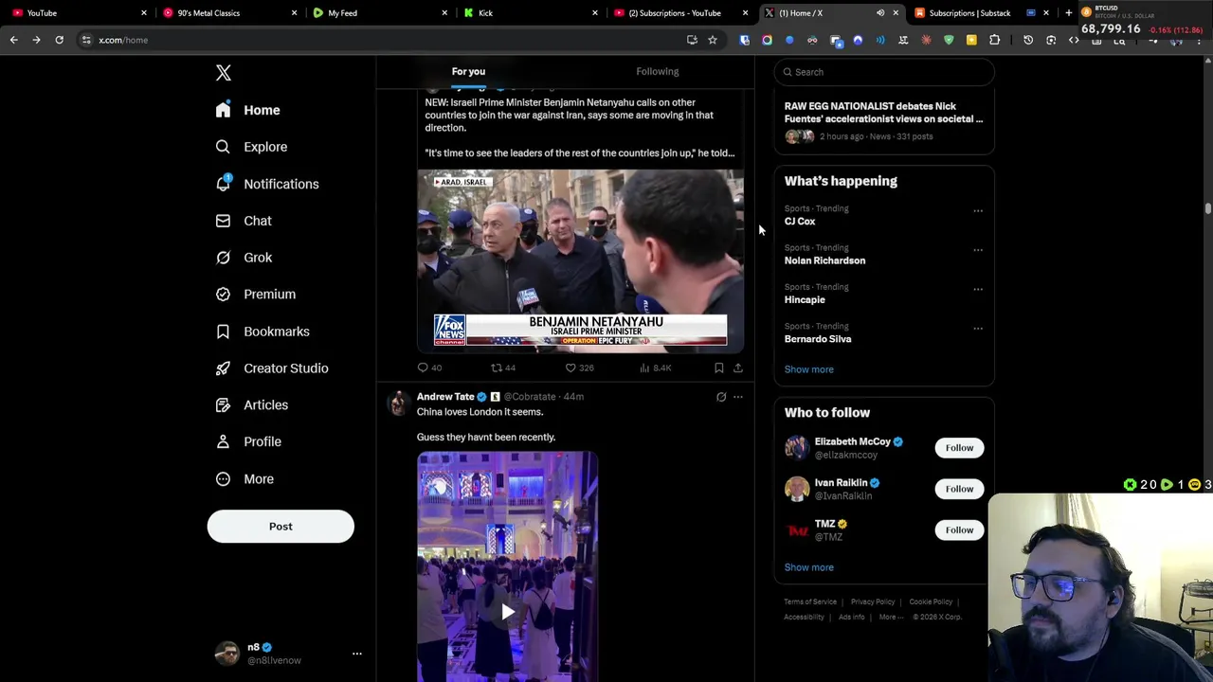
Task: Follow Ivan Raiklin
Action: coord(959,489)
